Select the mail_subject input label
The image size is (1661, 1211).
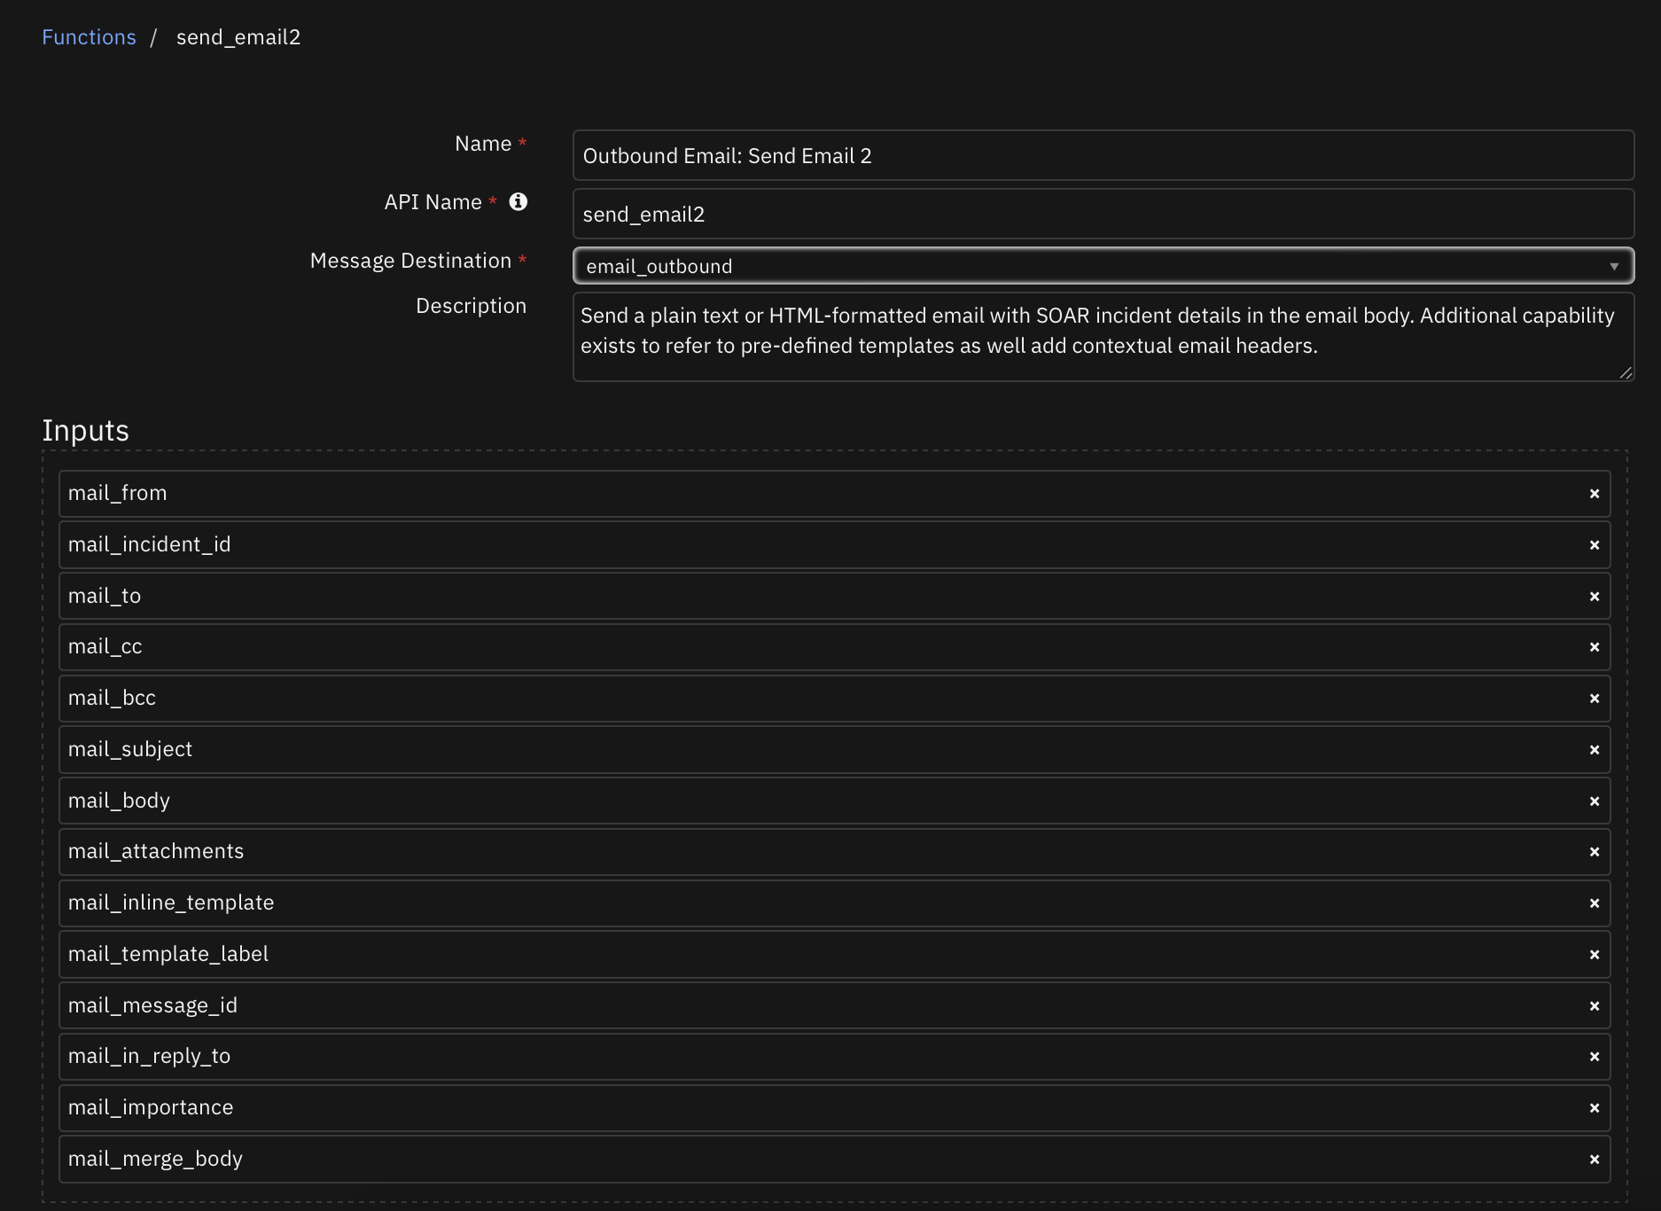(130, 749)
